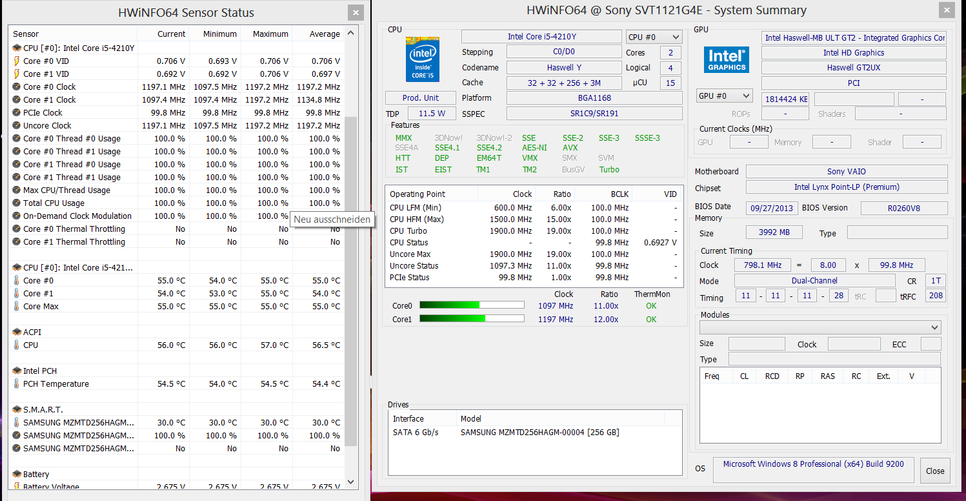Click the chip icon of CPU [#0]: Intel Core i5-4210Y
Image resolution: width=966 pixels, height=501 pixels.
pyautogui.click(x=17, y=48)
